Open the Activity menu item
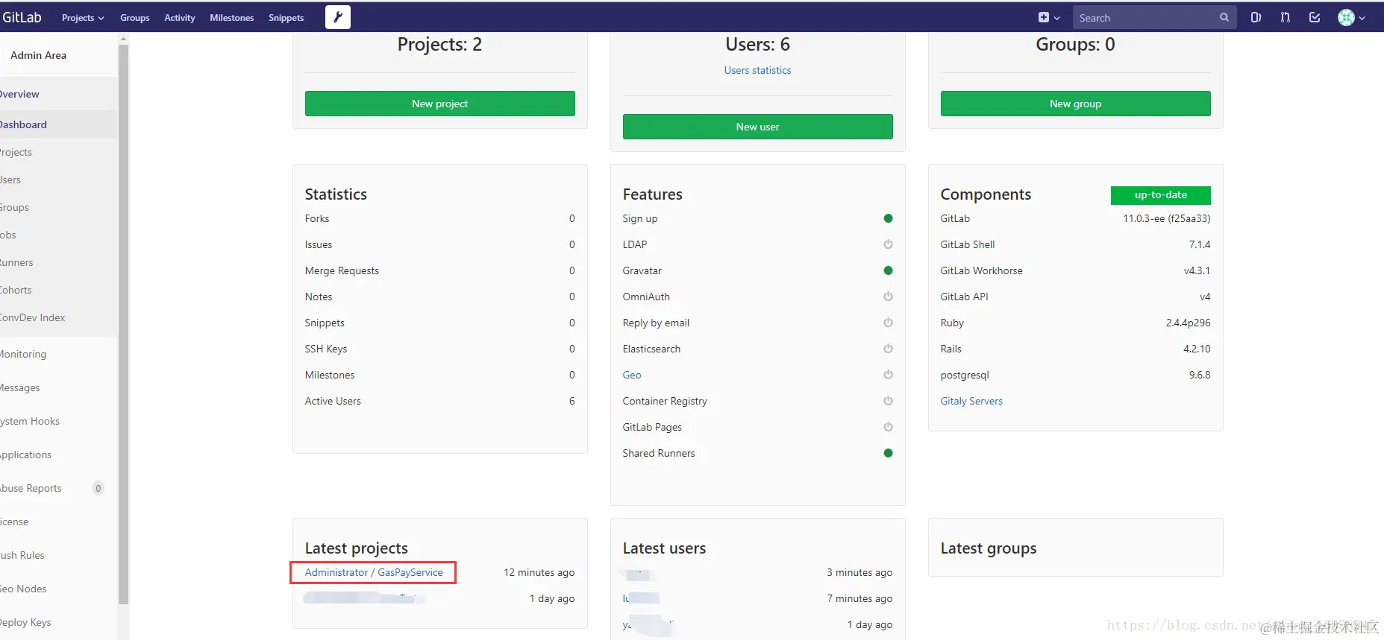This screenshot has height=640, width=1384. (x=180, y=18)
